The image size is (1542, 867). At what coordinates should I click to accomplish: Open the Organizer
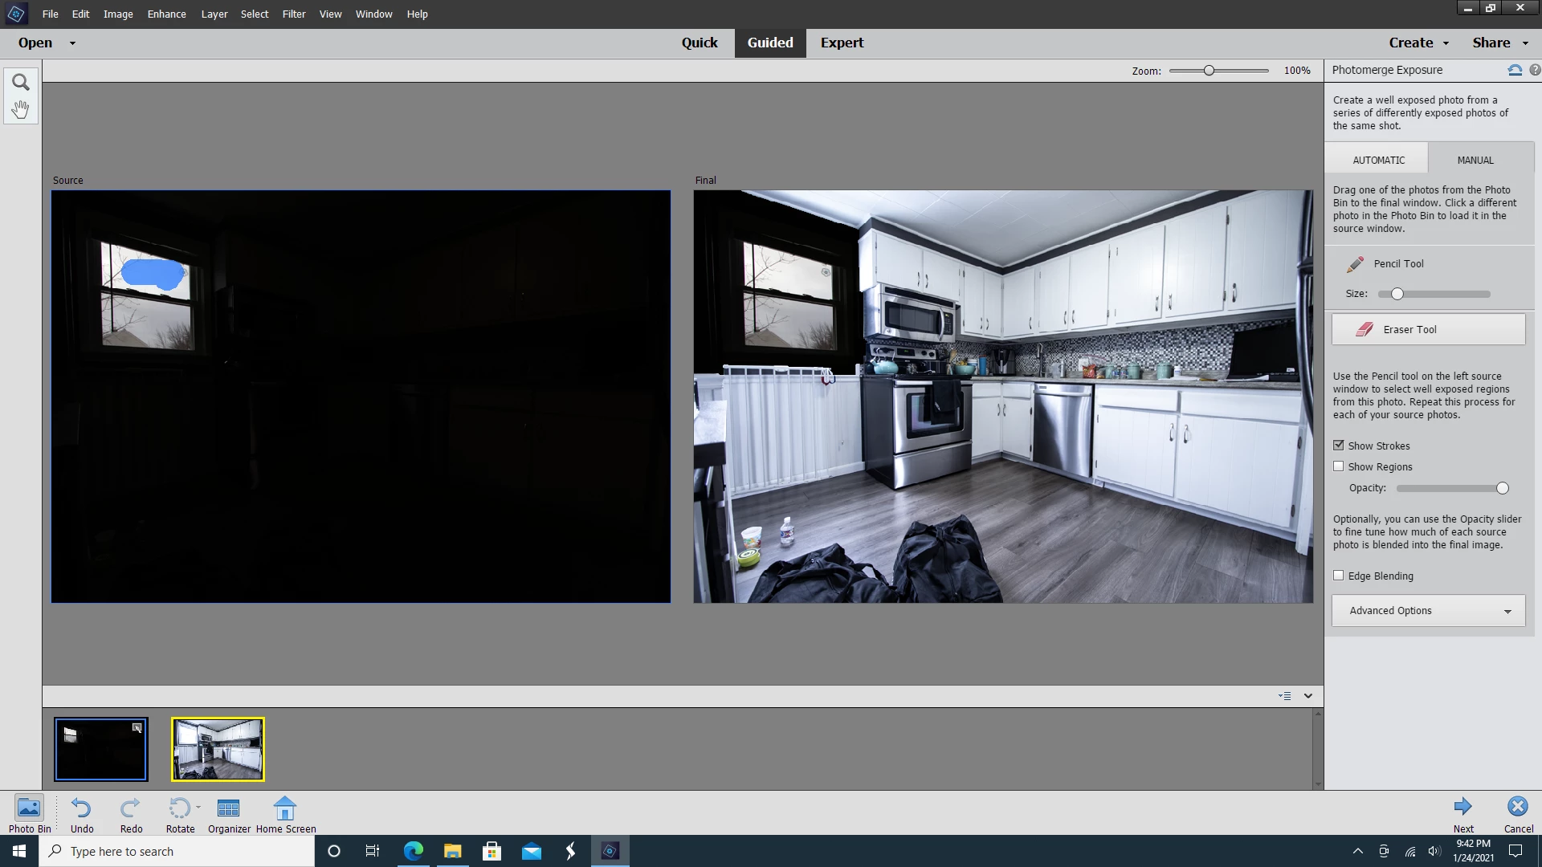(x=229, y=808)
